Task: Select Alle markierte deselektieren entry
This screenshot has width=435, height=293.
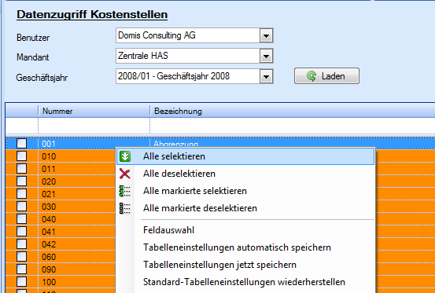Action: click(245, 208)
